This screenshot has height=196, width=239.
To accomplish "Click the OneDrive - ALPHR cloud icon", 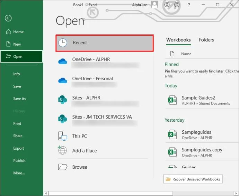I will pyautogui.click(x=63, y=62).
